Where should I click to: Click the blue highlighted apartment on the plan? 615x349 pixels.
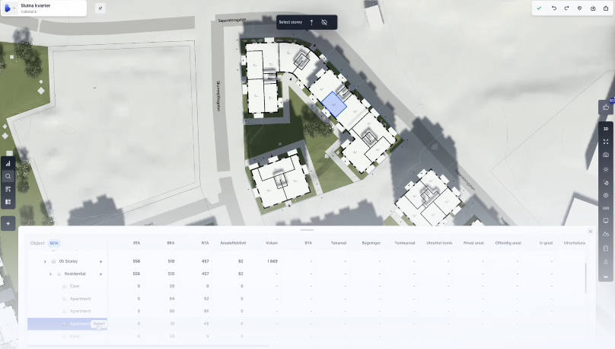click(333, 104)
